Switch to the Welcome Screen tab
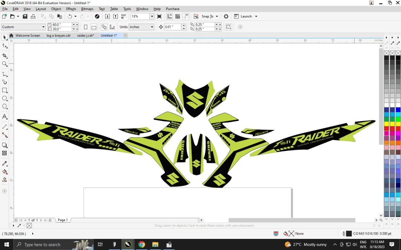 27,36
